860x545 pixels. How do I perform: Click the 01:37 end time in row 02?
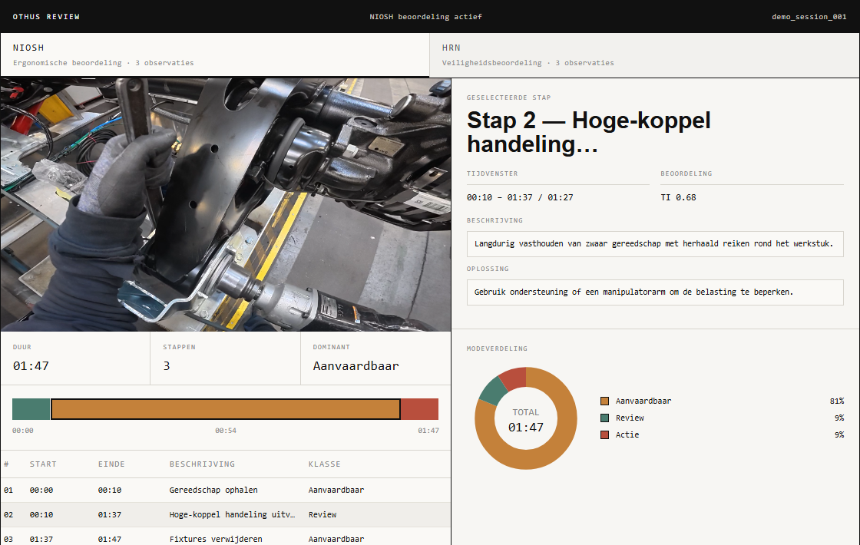point(110,515)
